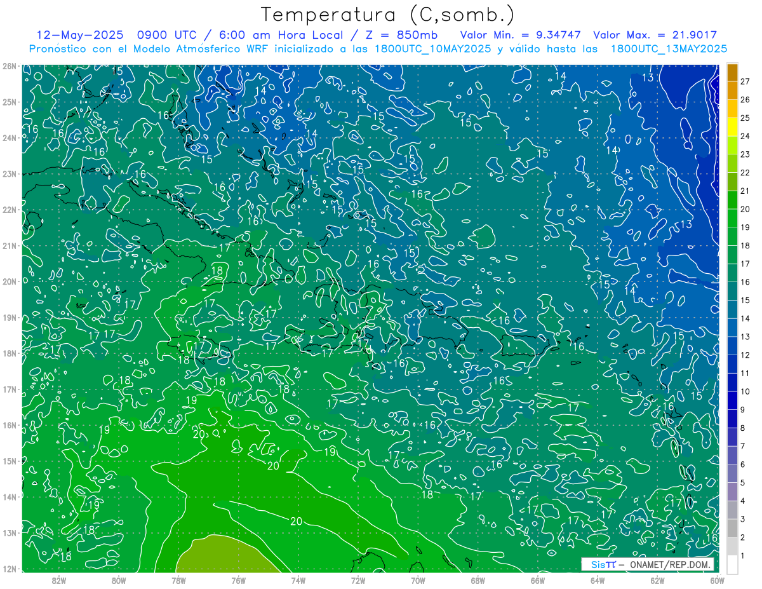Click the color scale label "2"
The height and width of the screenshot is (589, 762).
[744, 537]
